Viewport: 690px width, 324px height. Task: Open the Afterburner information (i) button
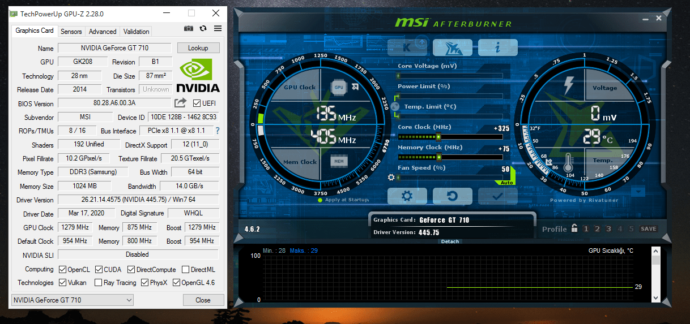point(497,47)
